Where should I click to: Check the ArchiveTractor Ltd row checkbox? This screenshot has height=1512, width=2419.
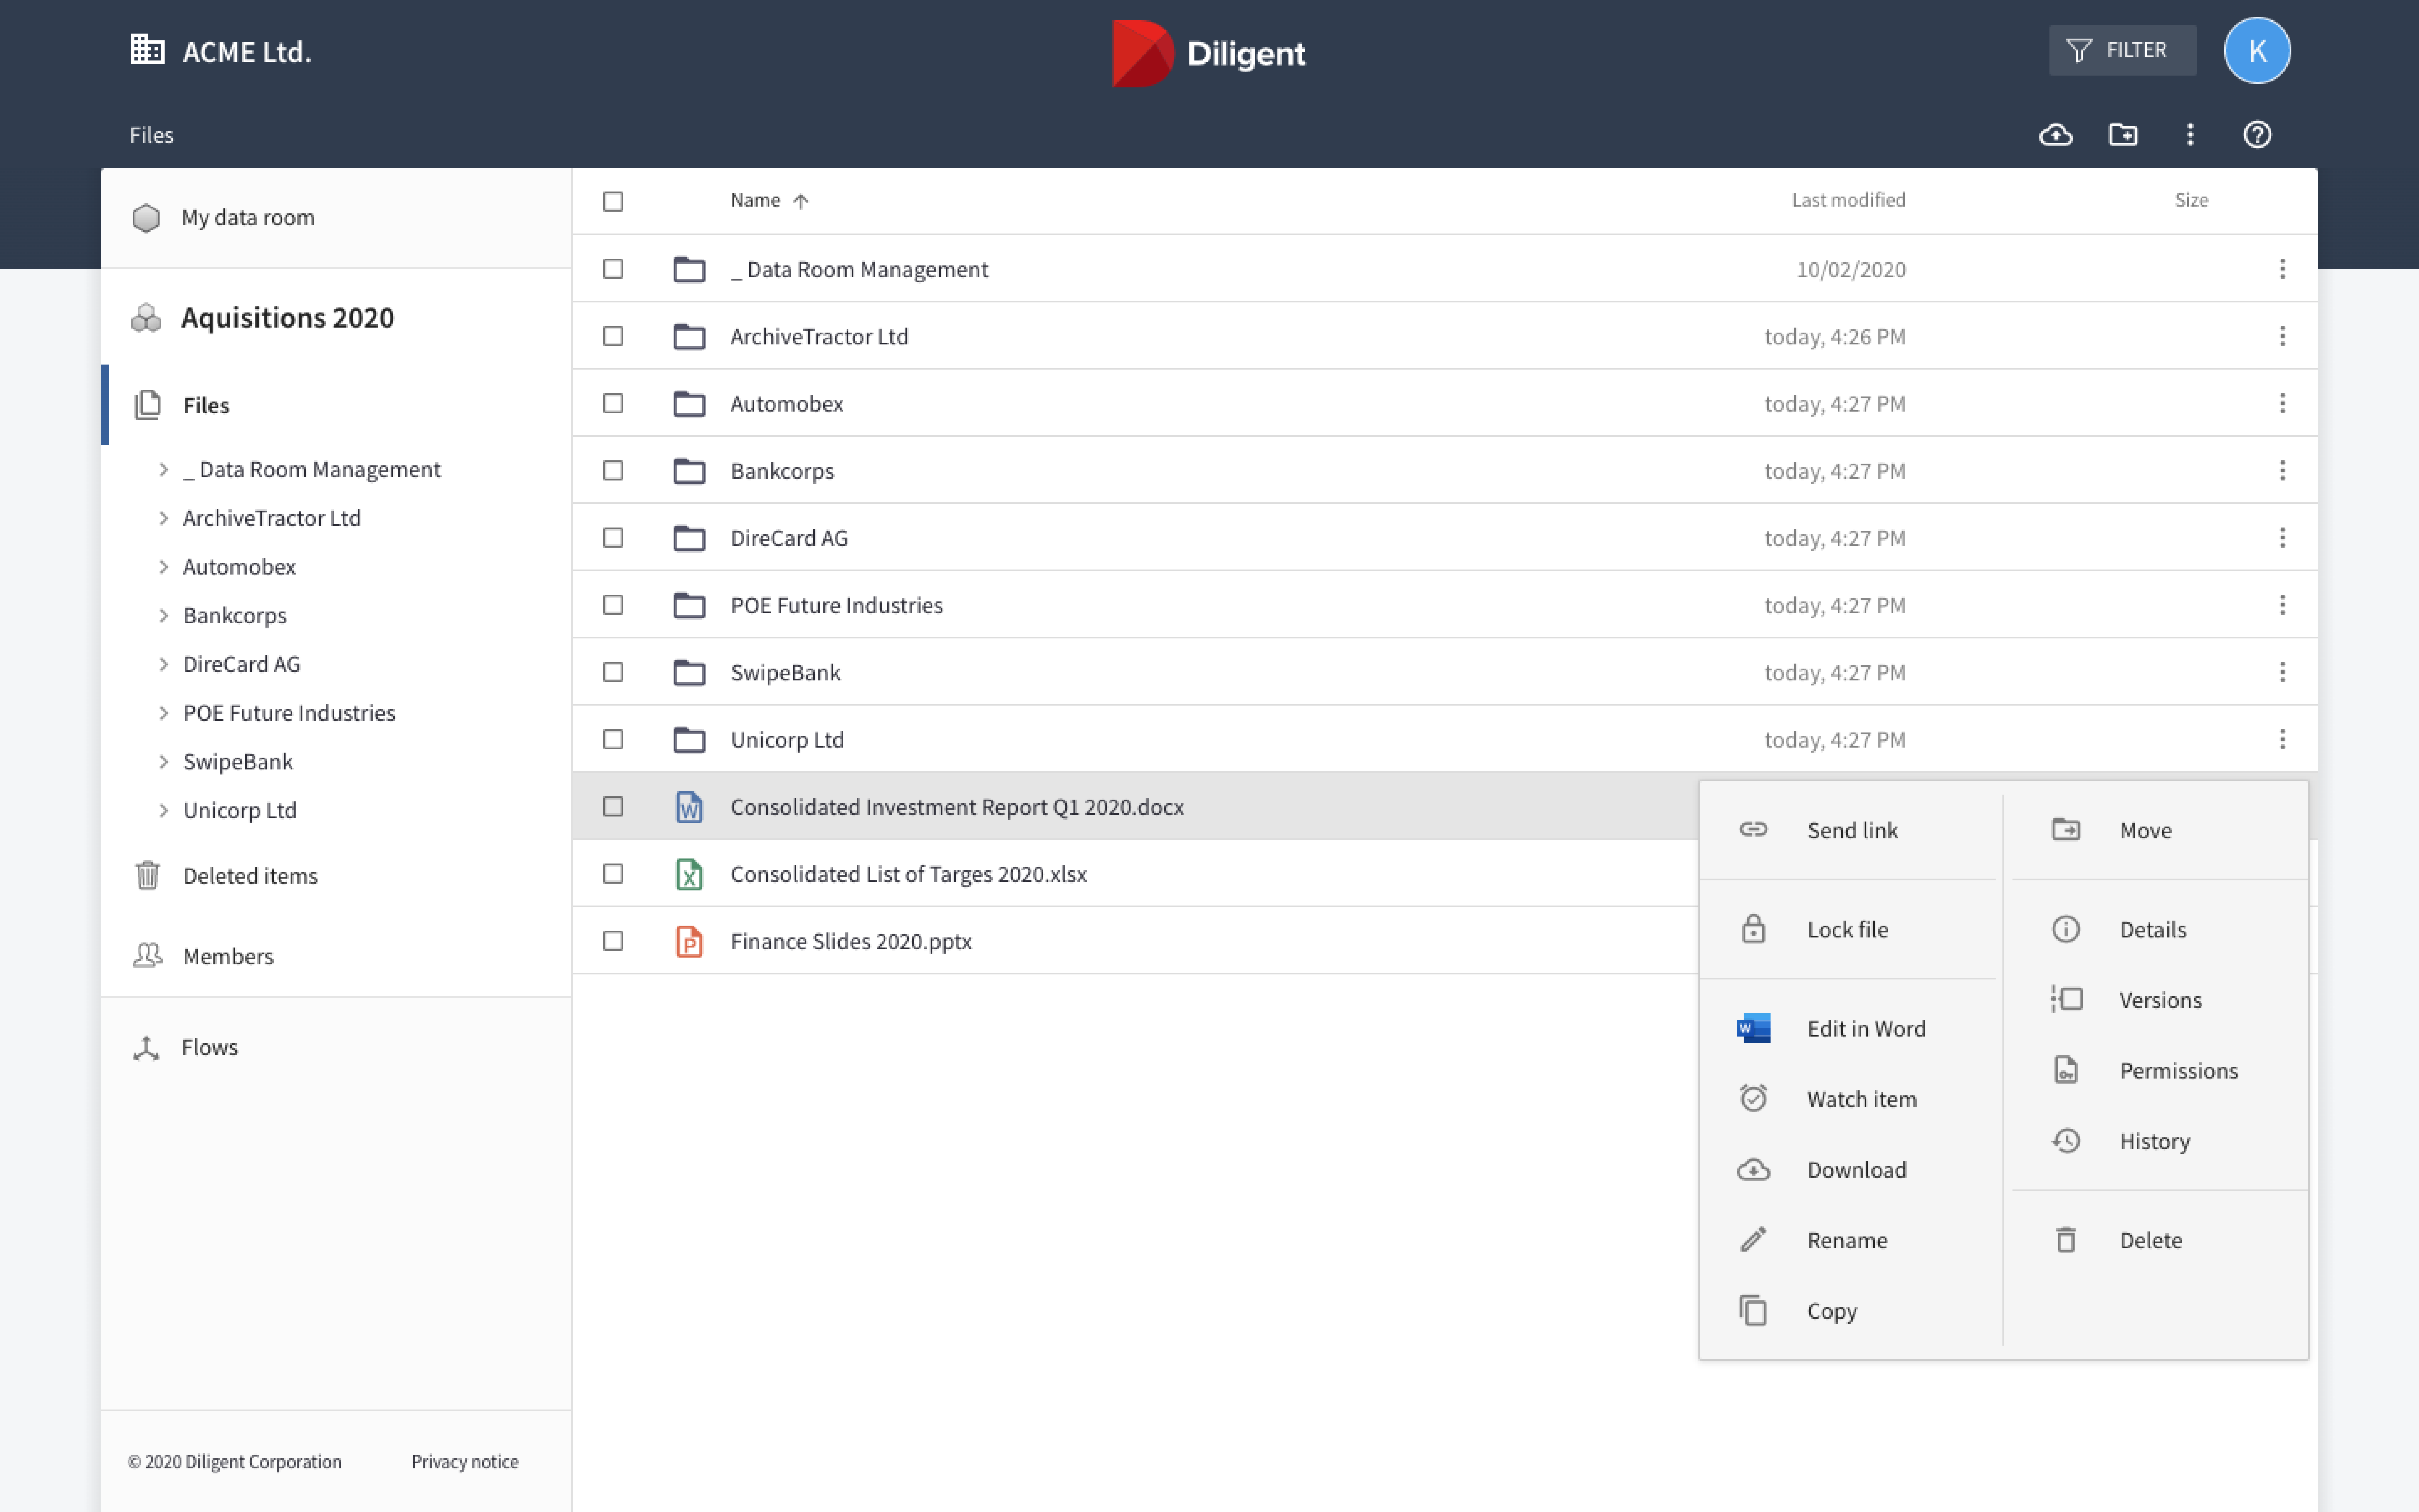click(x=613, y=336)
